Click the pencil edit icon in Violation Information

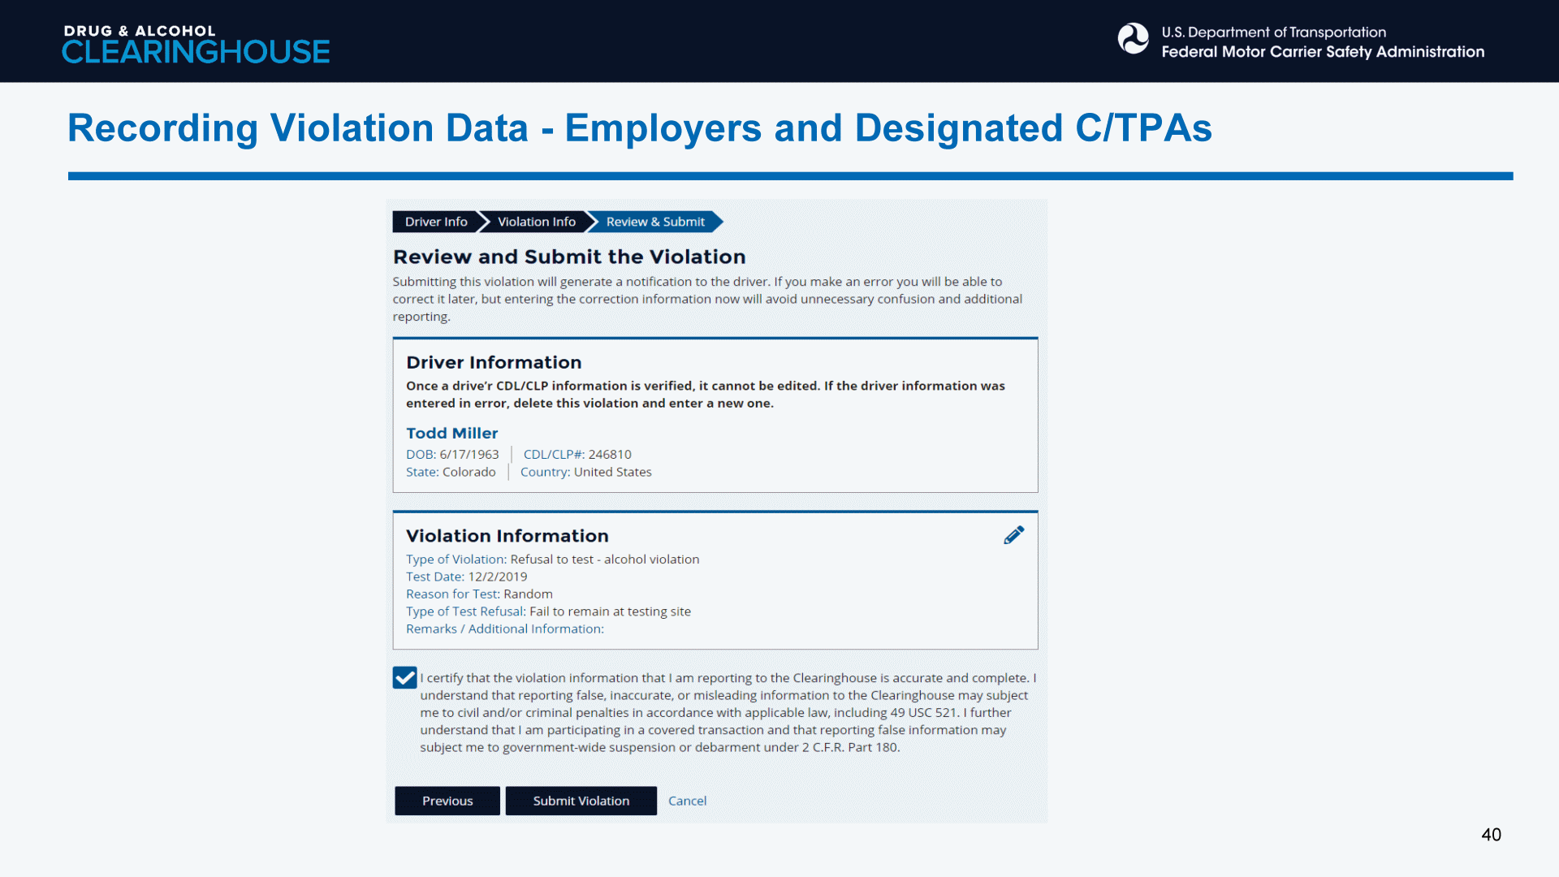[x=1013, y=535]
